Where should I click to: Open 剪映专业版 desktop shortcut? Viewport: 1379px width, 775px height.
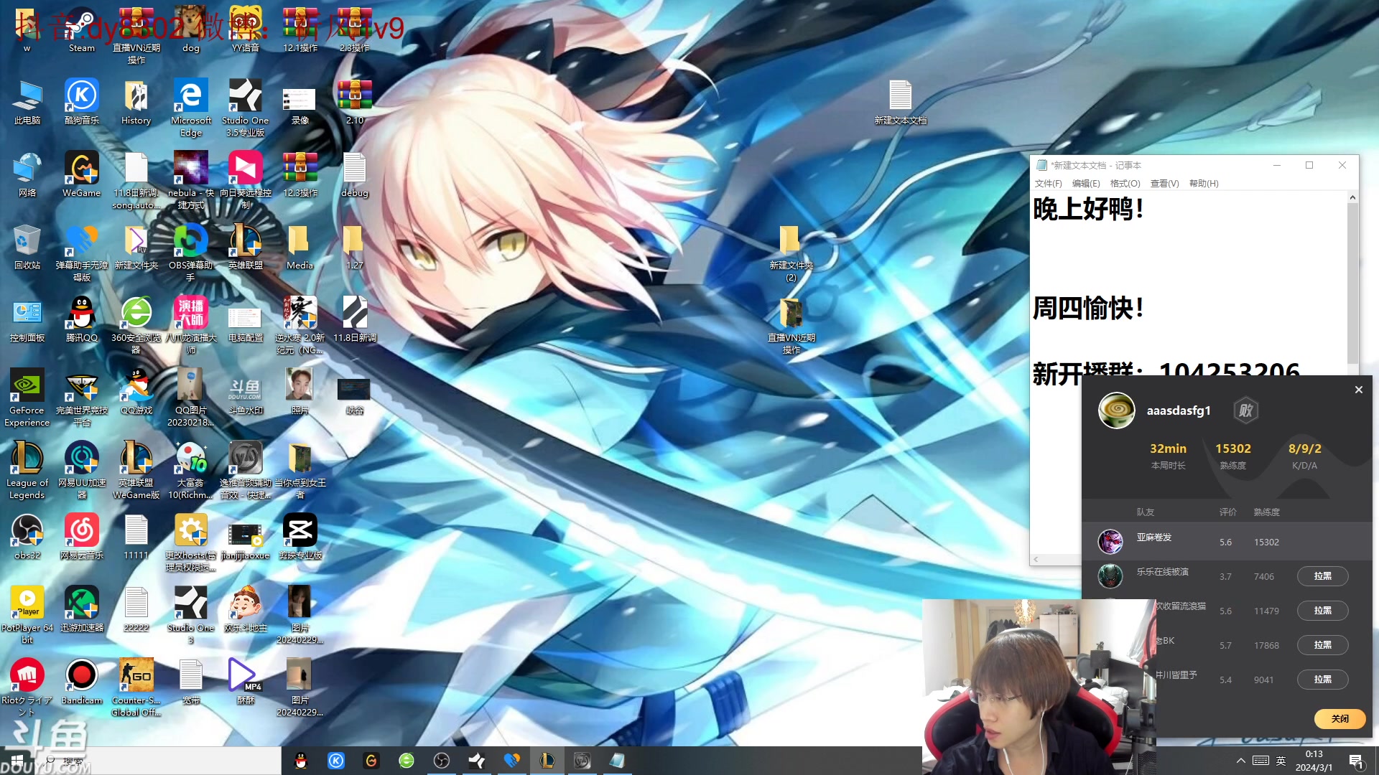[300, 536]
